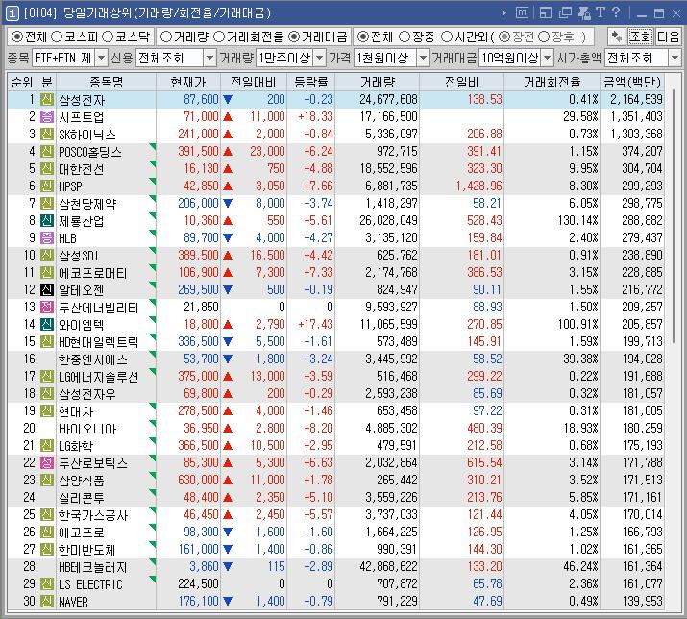Click the 종목명 column header
The width and height of the screenshot is (687, 619).
click(106, 82)
